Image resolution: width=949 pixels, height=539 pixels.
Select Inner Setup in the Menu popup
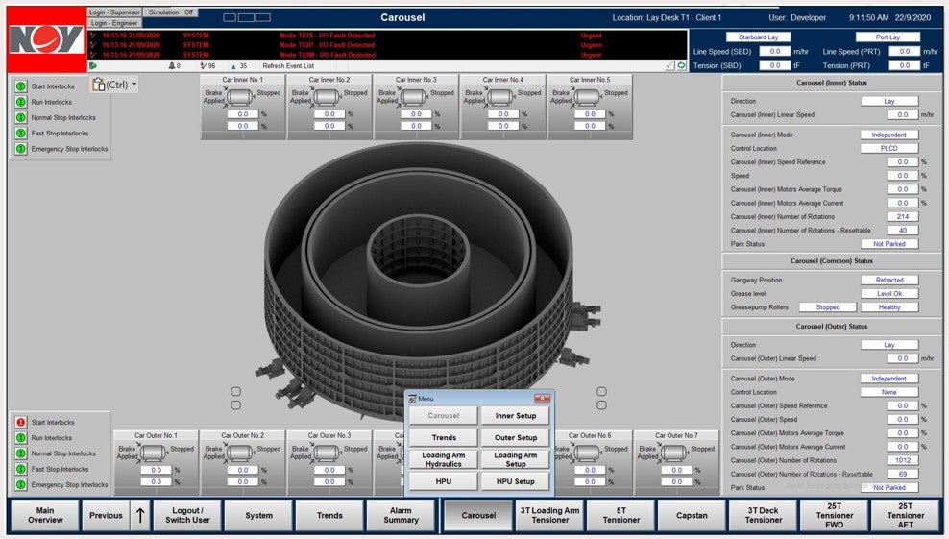(x=516, y=416)
